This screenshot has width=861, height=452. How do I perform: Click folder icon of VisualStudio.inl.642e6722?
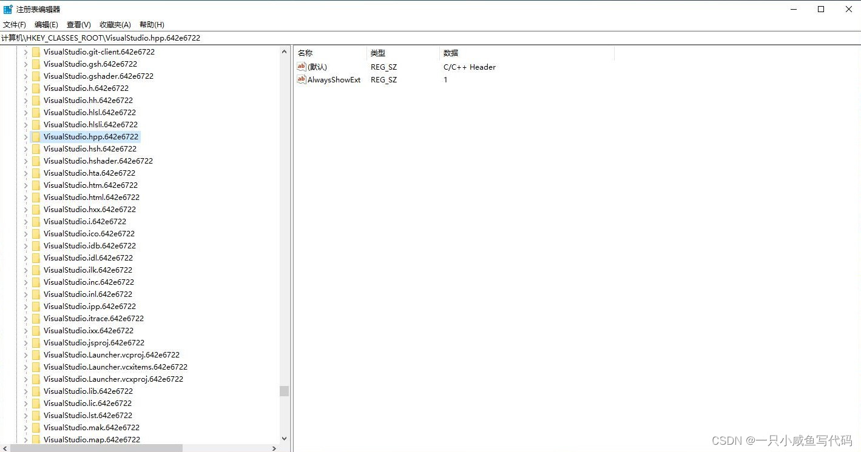coord(36,294)
